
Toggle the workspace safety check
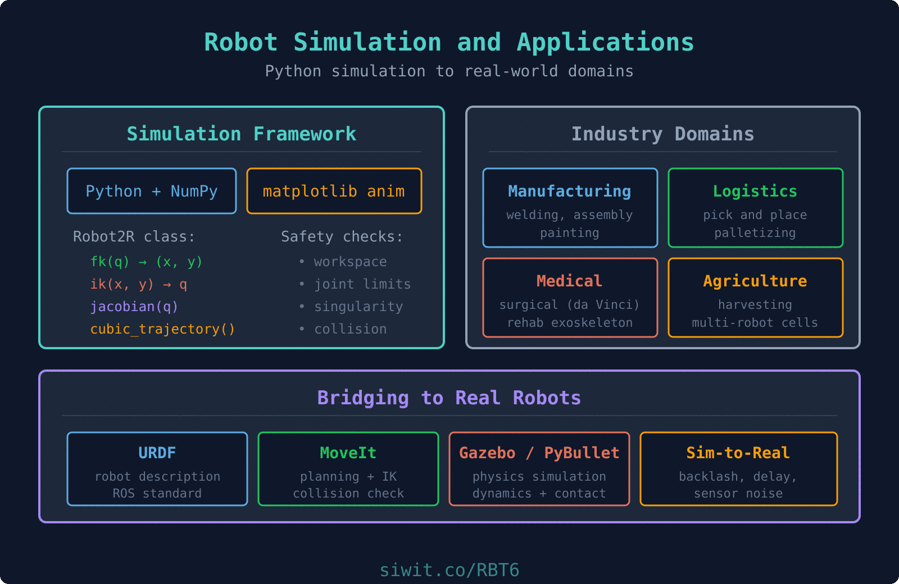point(350,261)
